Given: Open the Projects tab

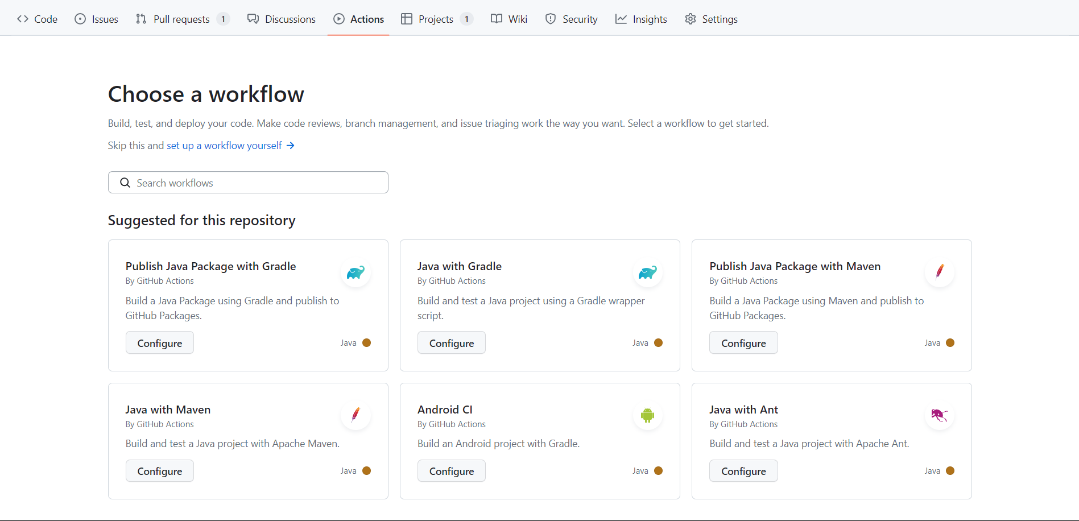Looking at the screenshot, I should pyautogui.click(x=437, y=19).
